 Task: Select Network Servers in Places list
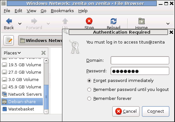[x=22, y=94]
